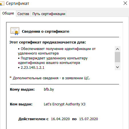The width and height of the screenshot is (129, 129).
Task: Click the Кем выдан label
Action: pos(21,104)
